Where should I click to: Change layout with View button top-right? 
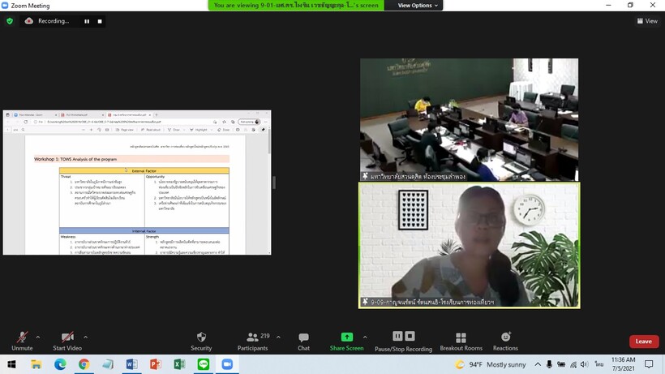tap(647, 21)
